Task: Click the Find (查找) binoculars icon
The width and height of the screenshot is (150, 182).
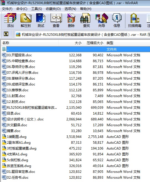Action: coord(85,18)
